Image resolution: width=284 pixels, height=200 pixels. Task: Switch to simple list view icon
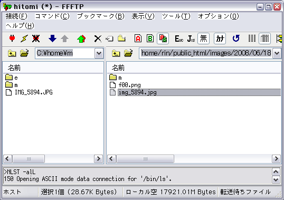(x=252, y=39)
